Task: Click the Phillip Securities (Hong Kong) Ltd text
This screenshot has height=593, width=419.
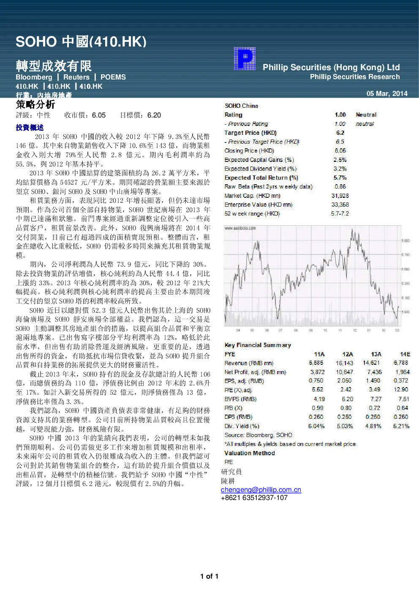Action: (331, 67)
